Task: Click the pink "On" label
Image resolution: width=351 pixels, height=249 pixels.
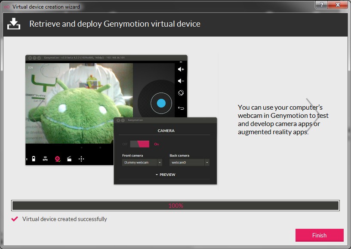Action: click(157, 144)
